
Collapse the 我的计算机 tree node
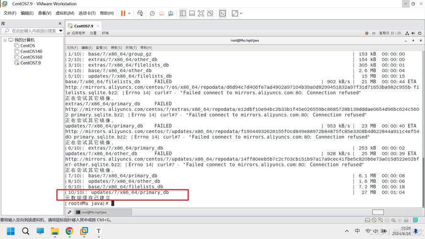(5, 40)
